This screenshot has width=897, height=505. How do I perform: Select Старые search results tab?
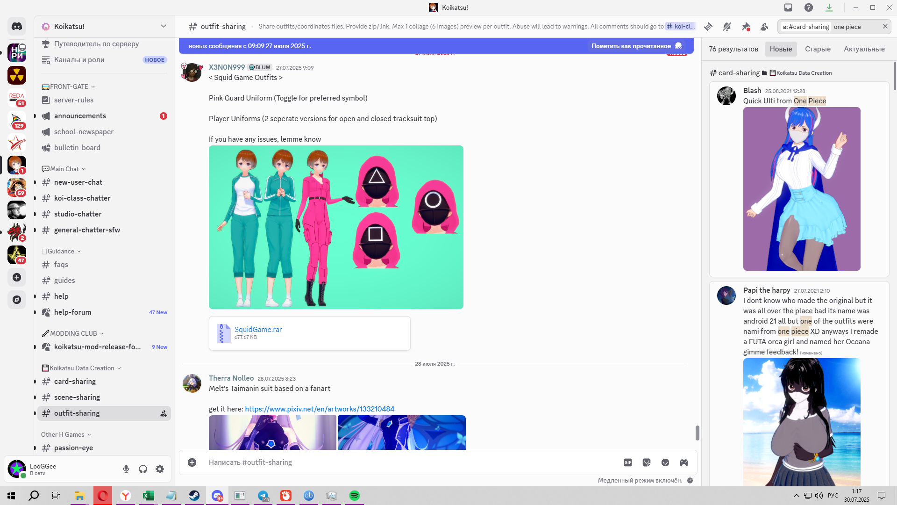coord(818,49)
